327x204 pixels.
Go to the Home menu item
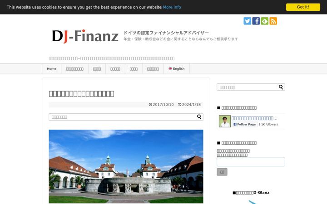[x=51, y=69]
